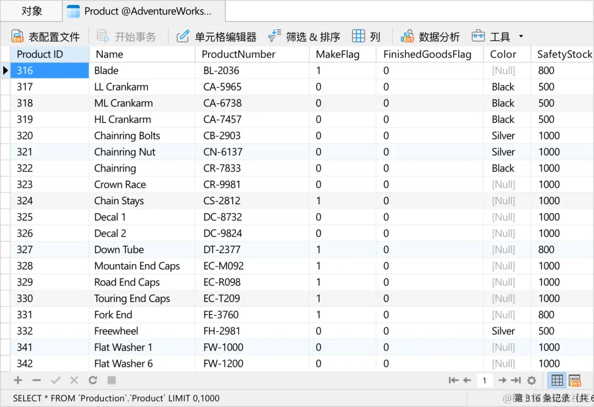Select the Crown Race cell
Image resolution: width=594 pixels, height=407 pixels.
[142, 184]
